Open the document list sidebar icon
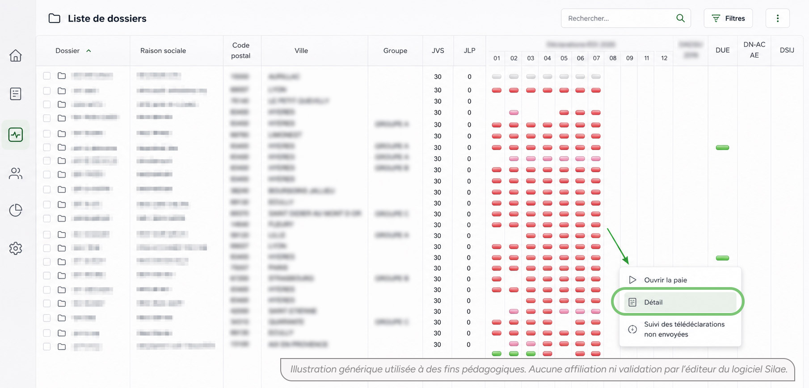This screenshot has height=388, width=809. (16, 94)
